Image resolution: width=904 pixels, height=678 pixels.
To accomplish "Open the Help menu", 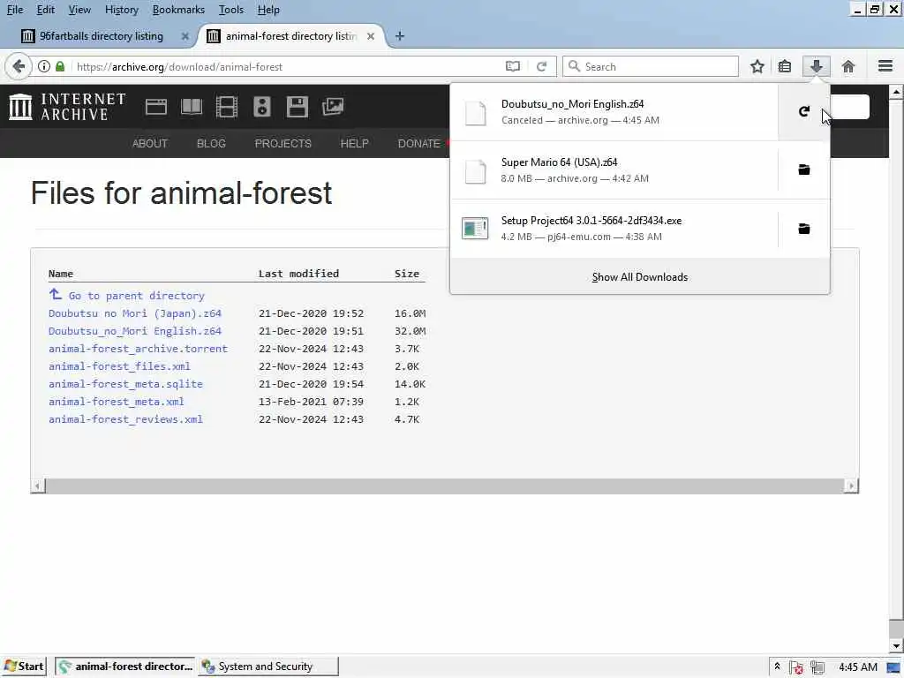I will coord(268,10).
